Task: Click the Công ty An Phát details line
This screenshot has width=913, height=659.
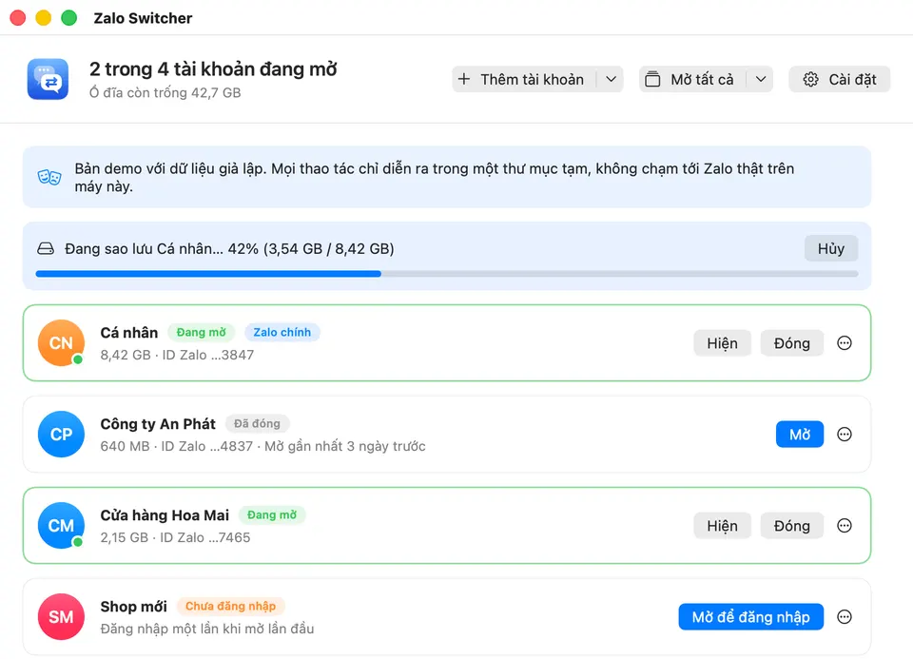Action: [x=262, y=447]
